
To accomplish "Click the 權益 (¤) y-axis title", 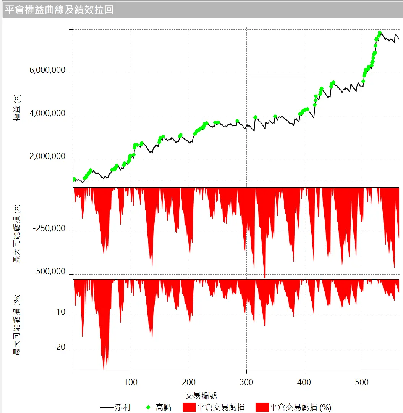I will pyautogui.click(x=17, y=108).
